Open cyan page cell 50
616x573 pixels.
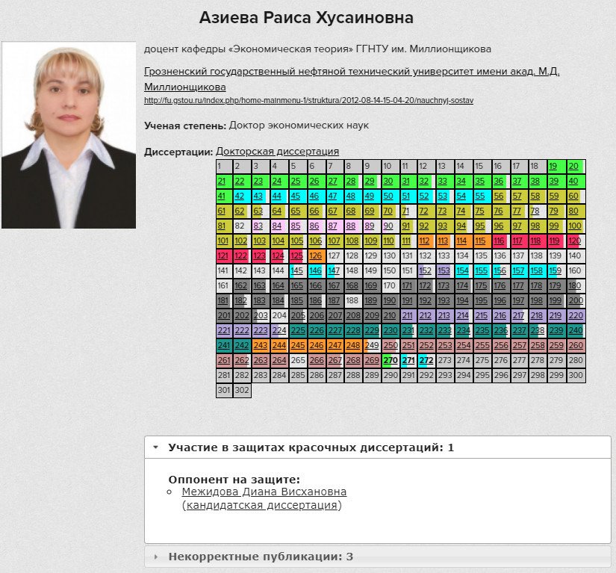391,196
